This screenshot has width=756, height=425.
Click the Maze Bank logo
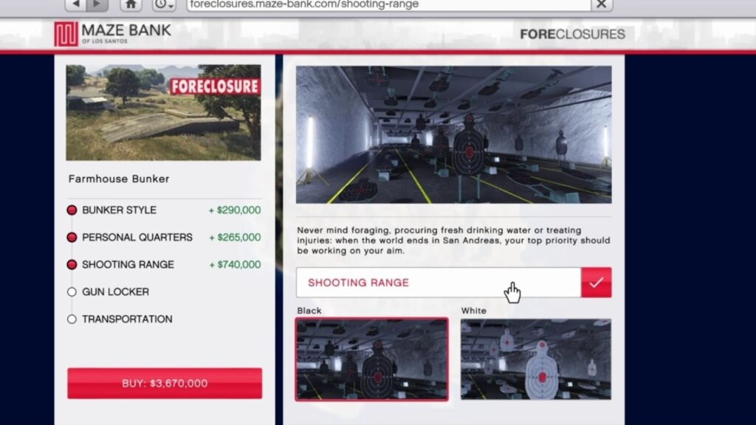[x=112, y=34]
